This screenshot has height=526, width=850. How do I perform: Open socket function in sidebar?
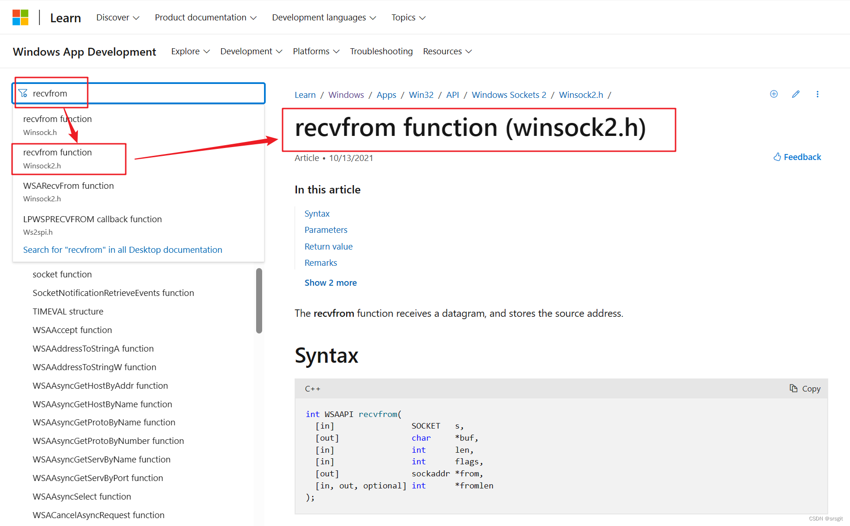click(x=62, y=274)
